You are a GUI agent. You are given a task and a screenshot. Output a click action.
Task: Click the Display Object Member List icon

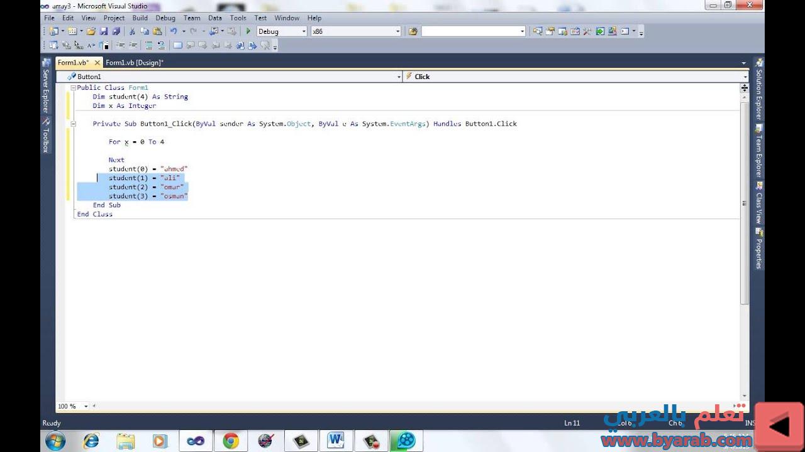tap(53, 45)
